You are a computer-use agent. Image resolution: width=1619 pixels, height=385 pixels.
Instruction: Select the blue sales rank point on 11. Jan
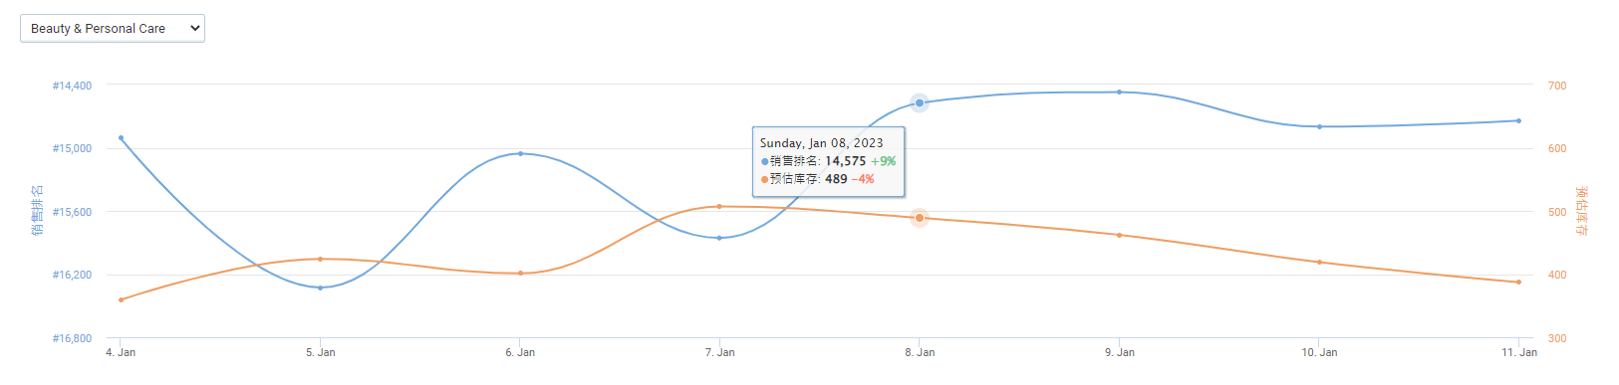pyautogui.click(x=1518, y=120)
